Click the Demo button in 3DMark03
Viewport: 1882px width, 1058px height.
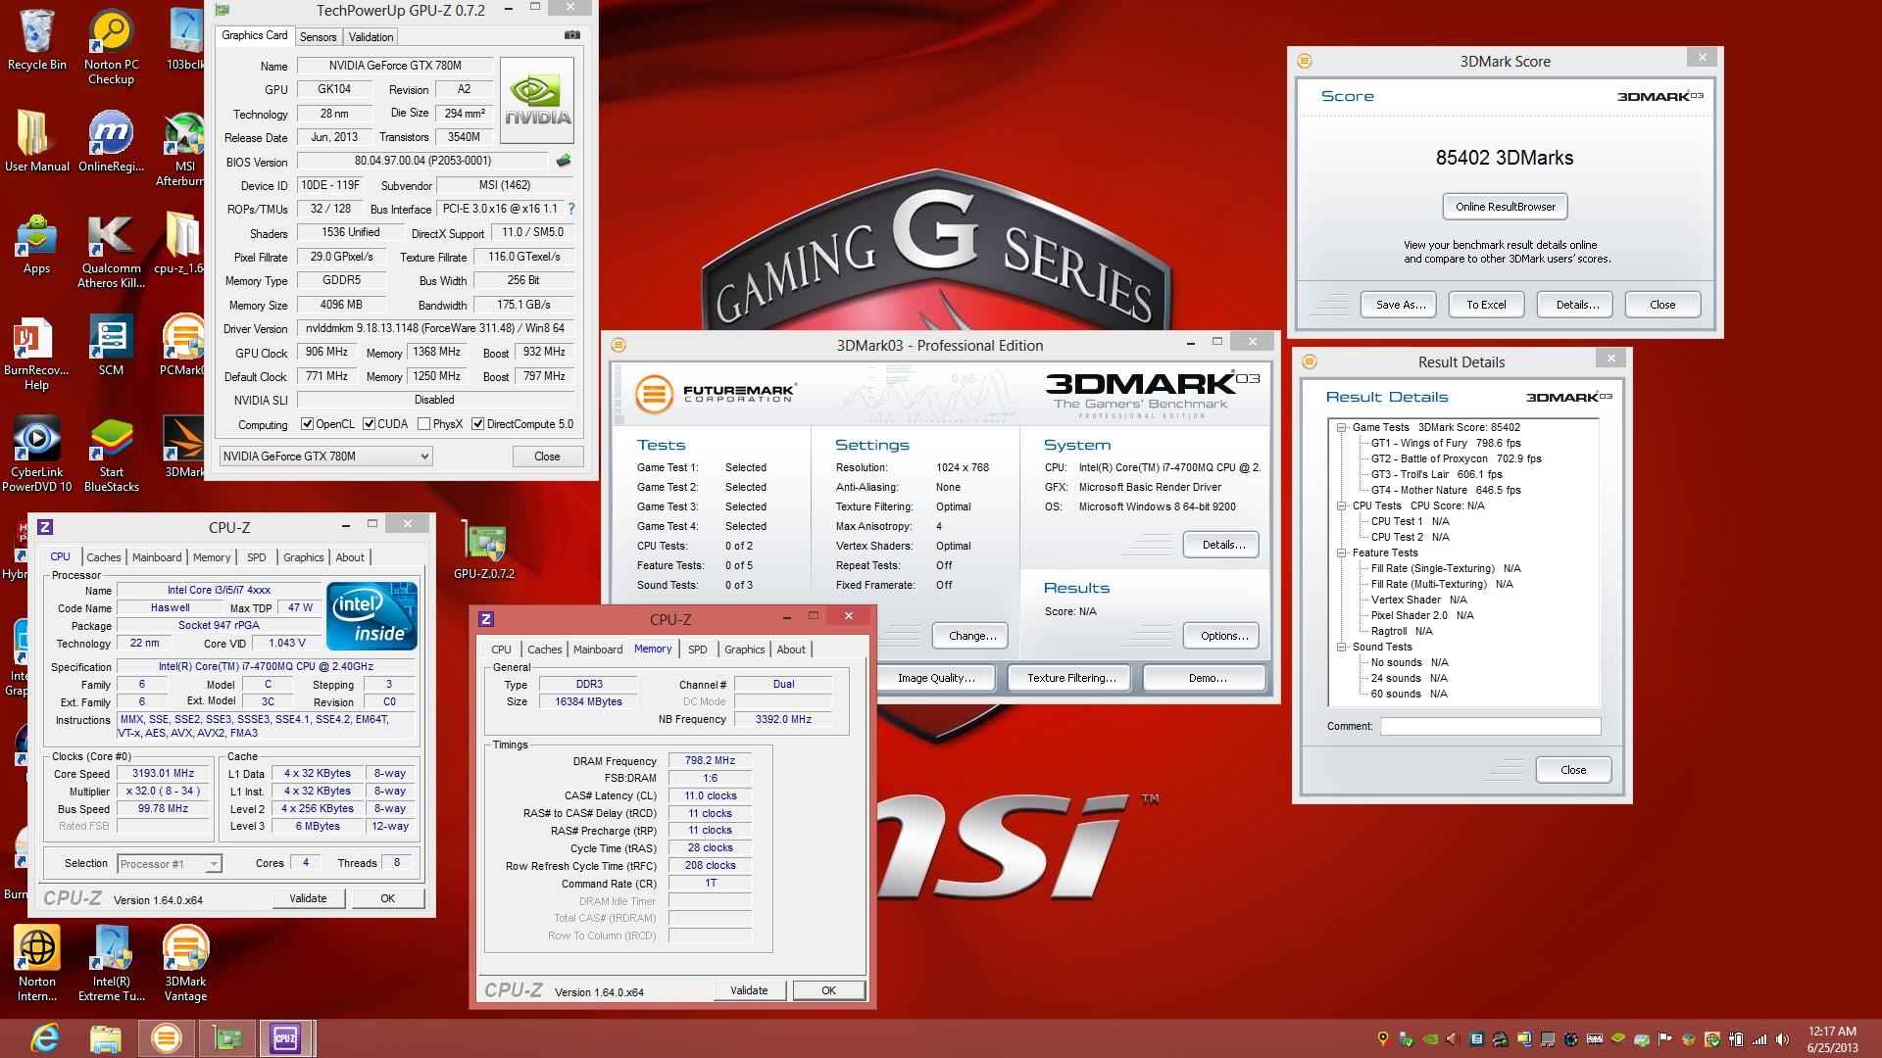1207,678
